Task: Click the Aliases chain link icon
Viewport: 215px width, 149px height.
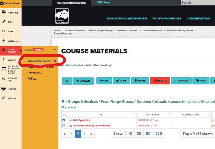Action: pyautogui.click(x=4, y=98)
